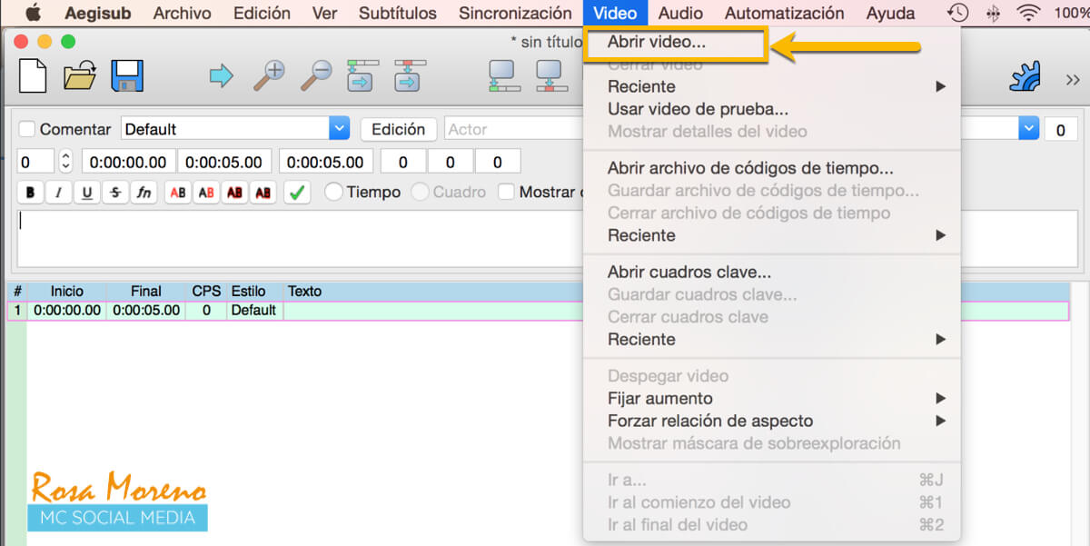Open the Sincronización menu
This screenshot has width=1090, height=546.
pos(515,13)
